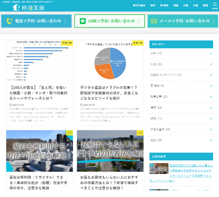Click the yellow telephone icon
The image size is (219, 197).
tap(9, 21)
